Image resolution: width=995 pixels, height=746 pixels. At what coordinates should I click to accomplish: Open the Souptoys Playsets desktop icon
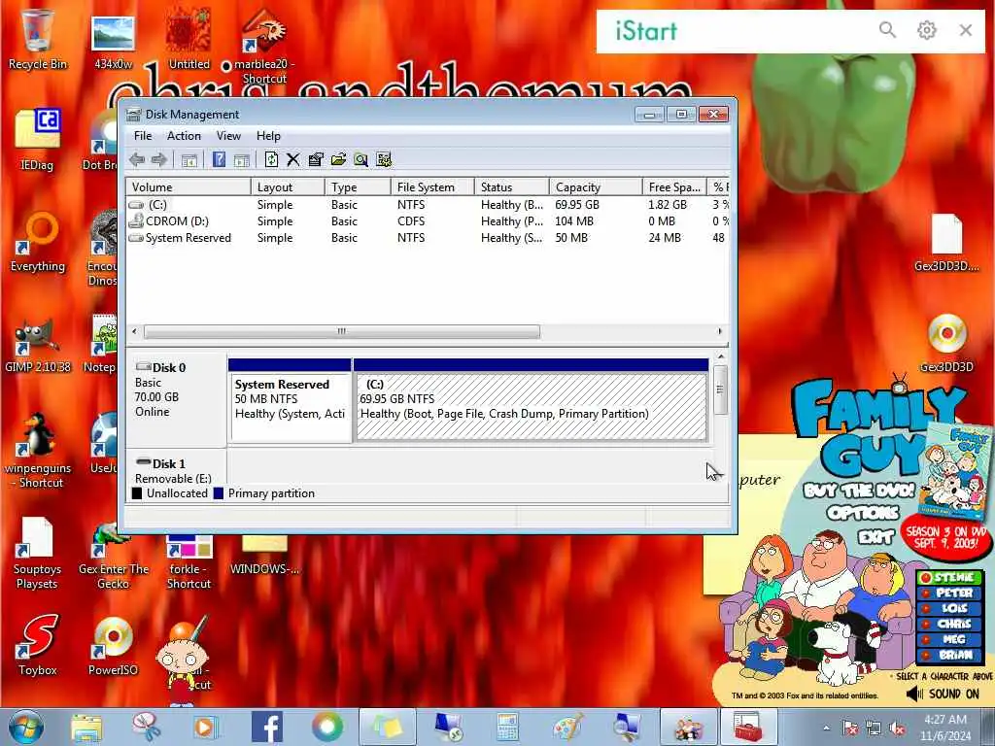(37, 553)
